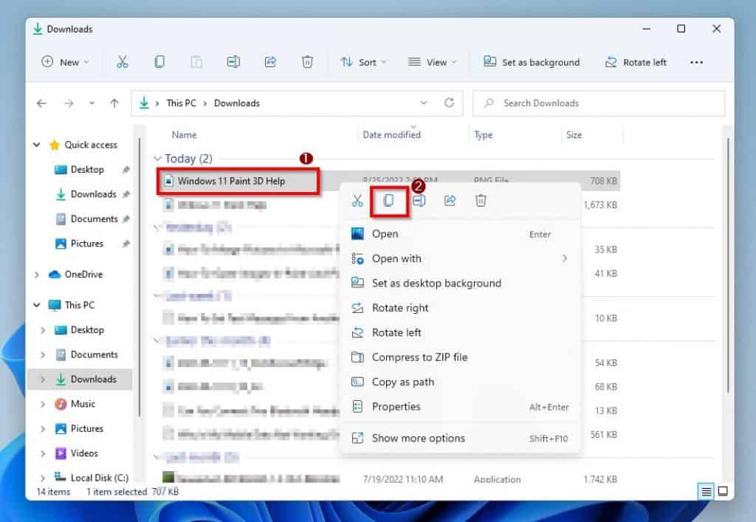Go back with the left arrow
The height and width of the screenshot is (522, 756).
tap(42, 103)
